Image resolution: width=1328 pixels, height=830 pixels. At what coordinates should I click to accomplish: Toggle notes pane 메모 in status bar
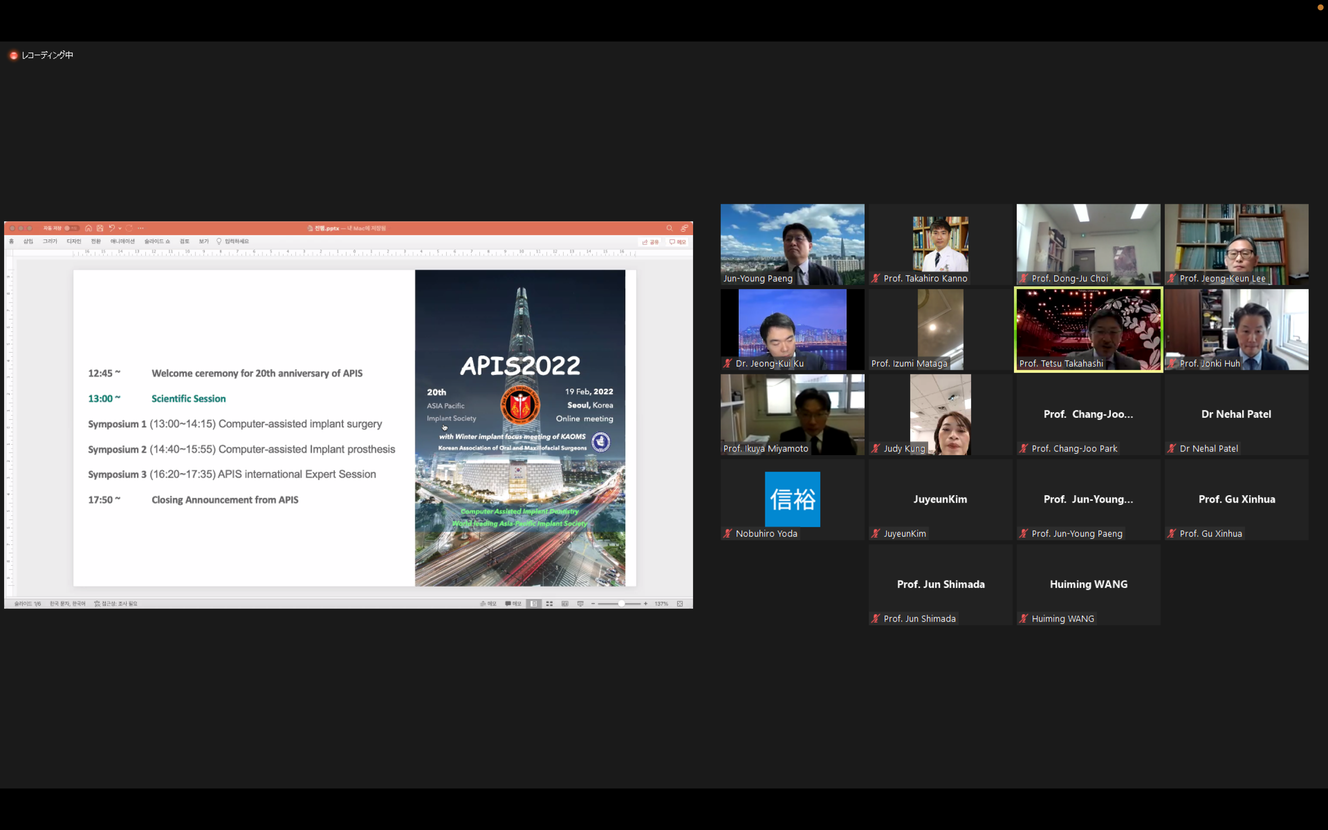click(488, 604)
